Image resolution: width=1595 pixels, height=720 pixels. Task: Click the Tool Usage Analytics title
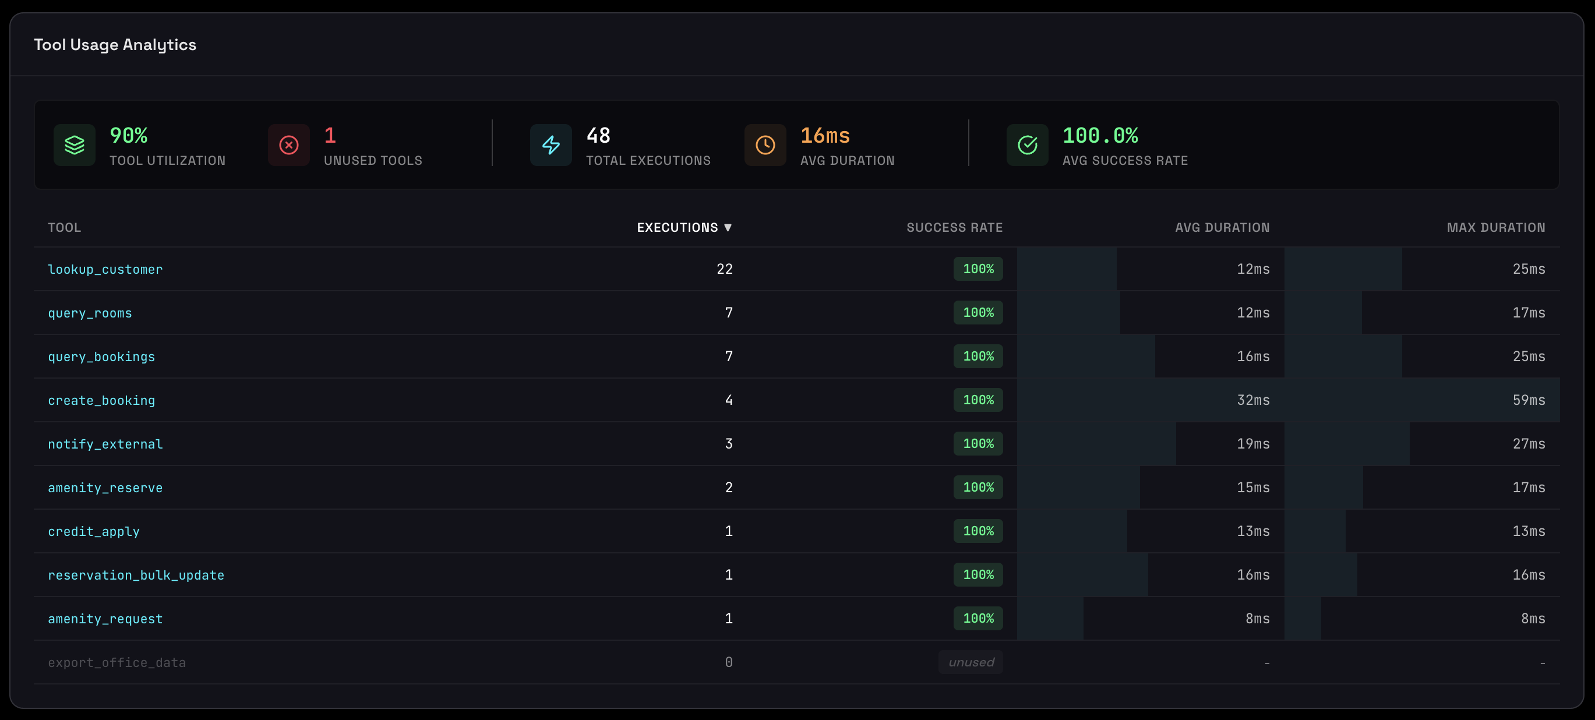[115, 44]
